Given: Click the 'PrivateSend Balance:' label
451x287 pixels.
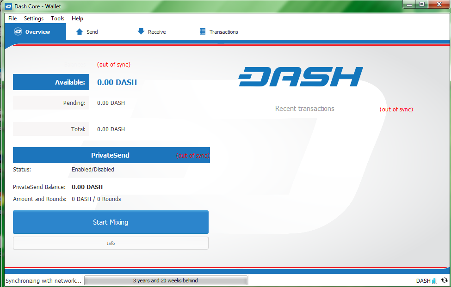Looking at the screenshot, I should coord(39,187).
